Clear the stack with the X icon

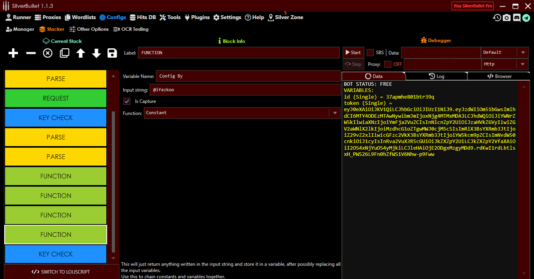click(47, 53)
